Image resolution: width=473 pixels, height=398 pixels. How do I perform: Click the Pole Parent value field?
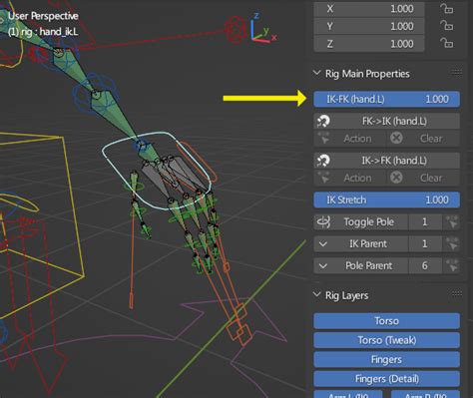pos(425,265)
